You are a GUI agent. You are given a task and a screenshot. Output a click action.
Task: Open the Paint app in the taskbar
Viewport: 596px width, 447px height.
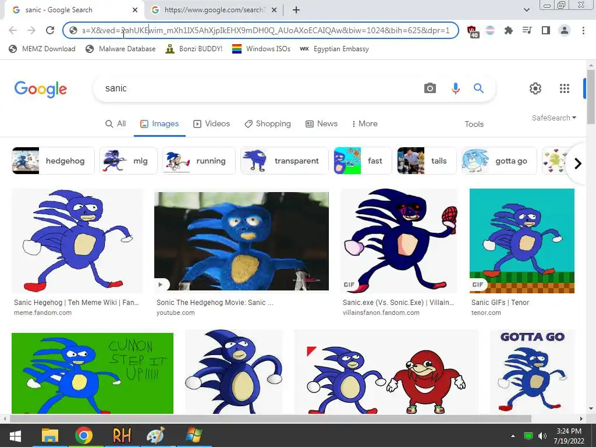156,435
